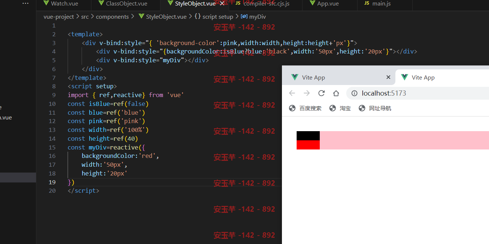Image resolution: width=489 pixels, height=244 pixels.
Task: Go back in the browser
Action: (292, 93)
